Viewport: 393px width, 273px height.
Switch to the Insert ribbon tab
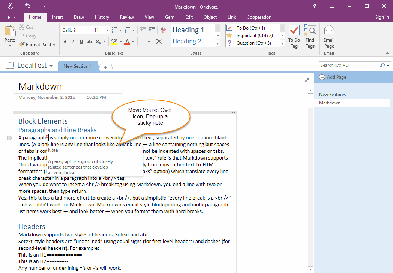point(57,17)
